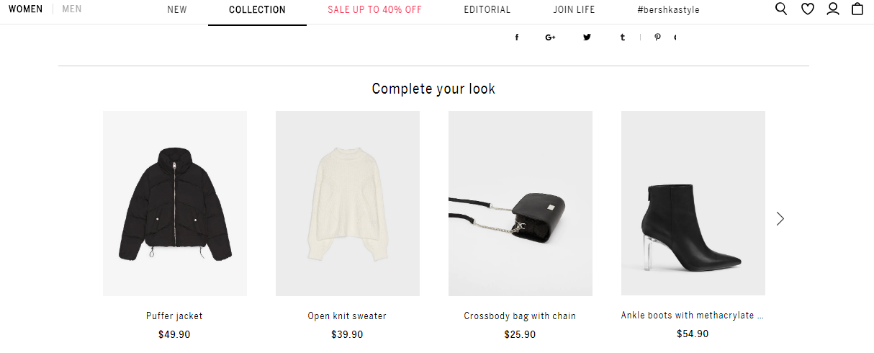Click the Puffer jacket product image
Viewport: 874px width, 353px height.
[175, 203]
